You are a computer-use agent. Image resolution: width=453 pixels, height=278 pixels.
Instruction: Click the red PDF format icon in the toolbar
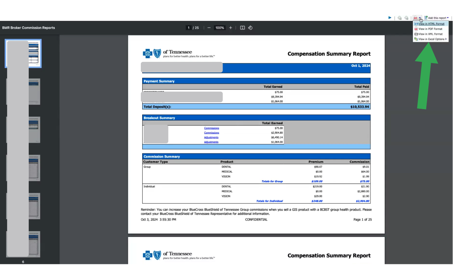point(416,18)
